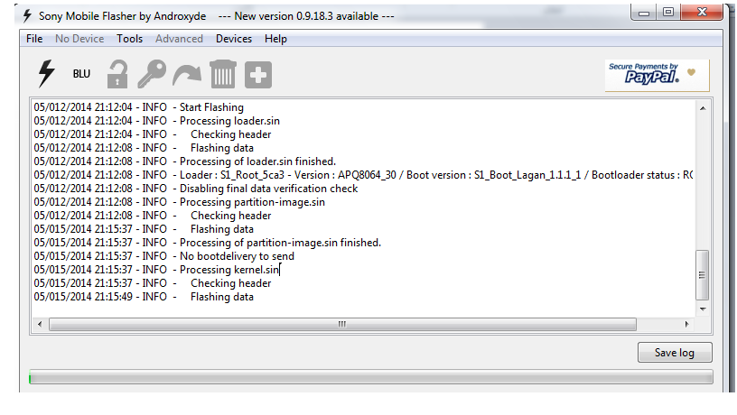The image size is (737, 415).
Task: Click the key icon in toolbar
Action: [152, 74]
